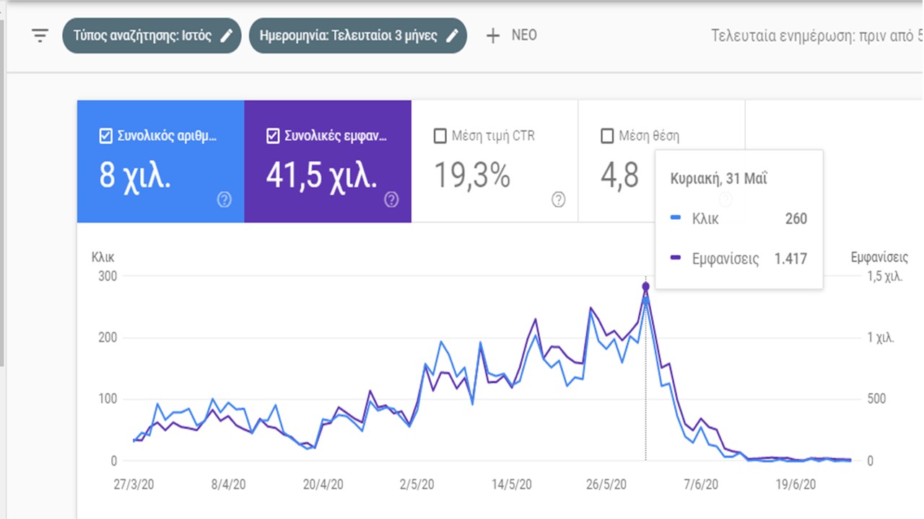Uncheck the total clicks checkbox
The width and height of the screenshot is (924, 519).
click(x=106, y=136)
